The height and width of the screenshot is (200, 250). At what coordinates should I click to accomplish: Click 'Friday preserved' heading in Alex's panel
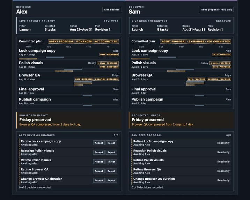pyautogui.click(x=35, y=120)
